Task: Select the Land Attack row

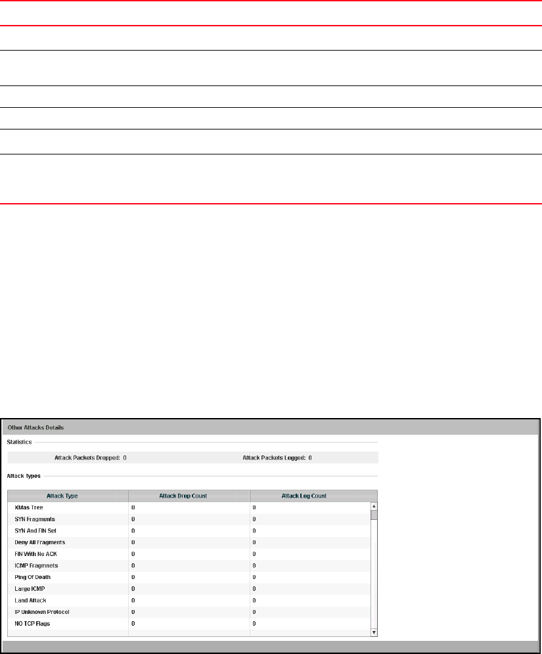Action: [189, 601]
